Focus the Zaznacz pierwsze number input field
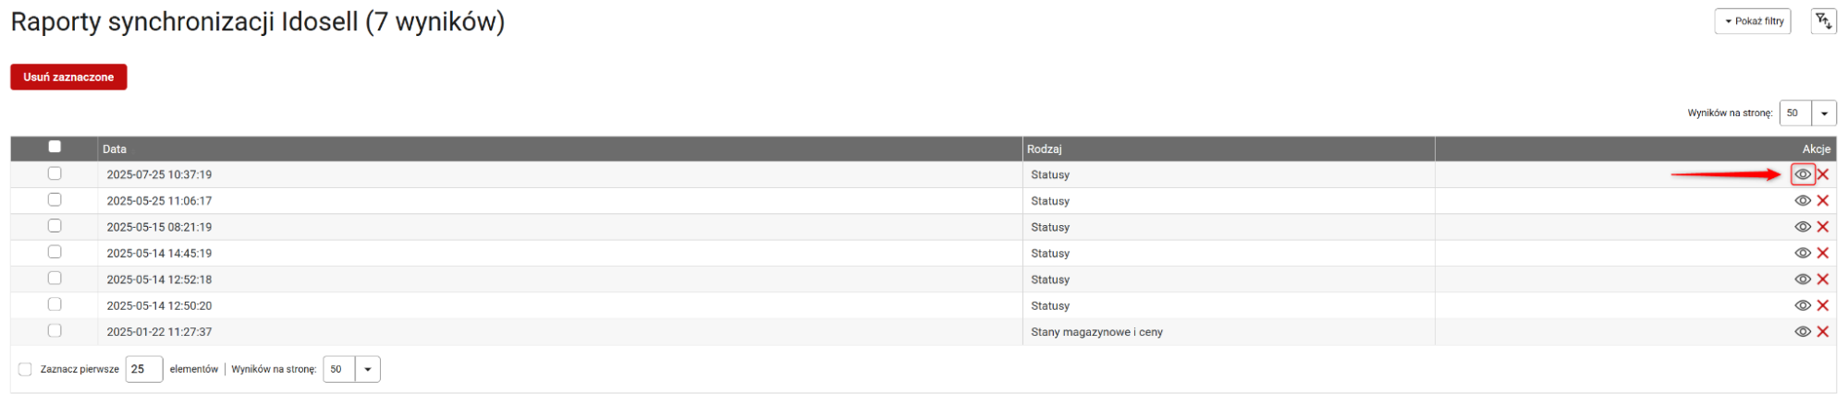This screenshot has height=404, width=1848. [x=143, y=369]
